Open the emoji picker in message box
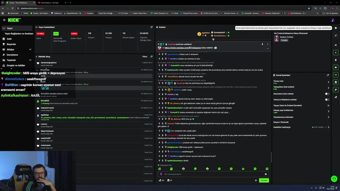This screenshot has width=340, height=191. pyautogui.click(x=266, y=174)
